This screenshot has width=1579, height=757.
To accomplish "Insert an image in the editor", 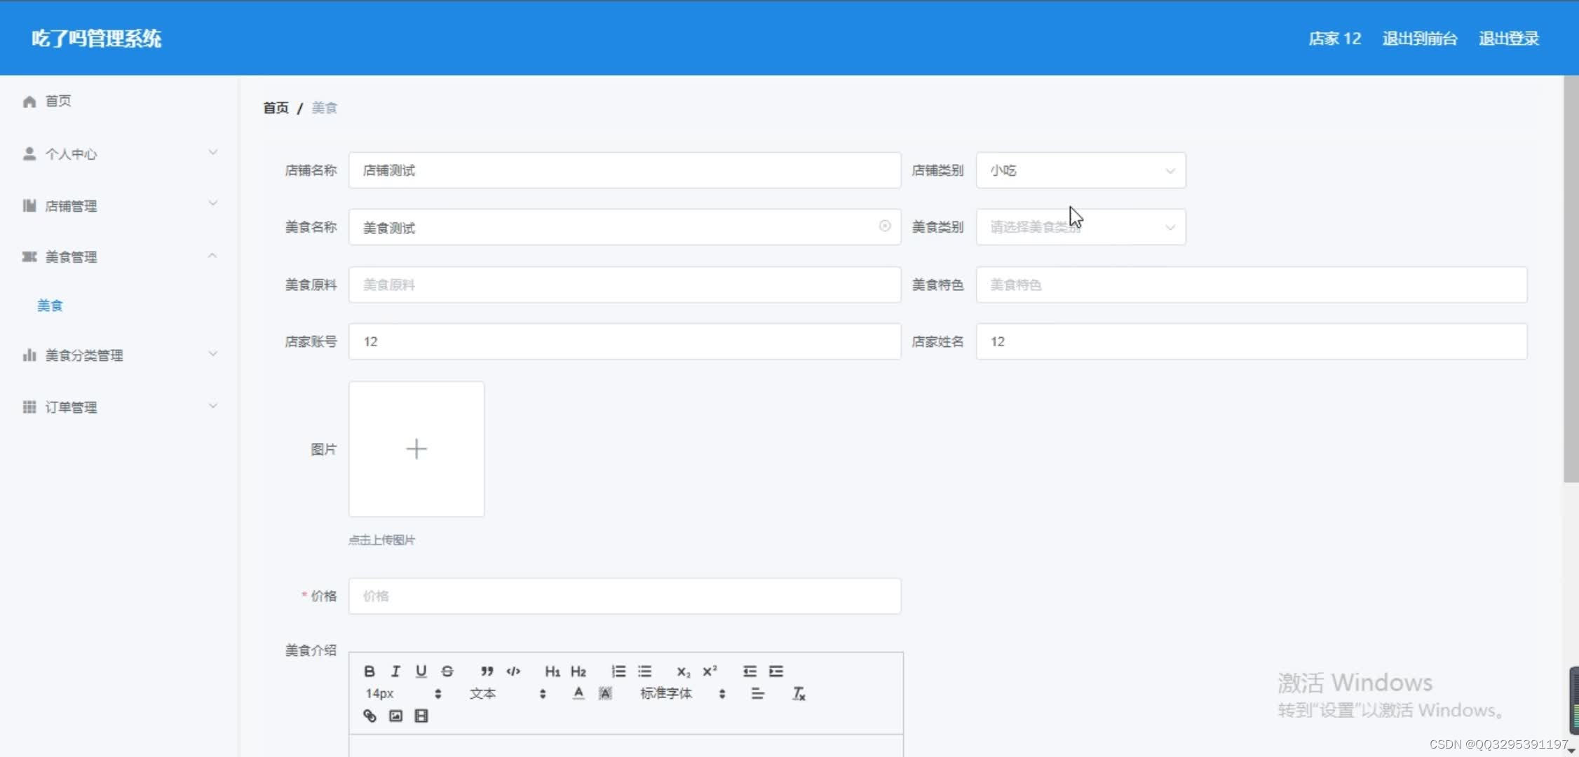I will click(395, 716).
